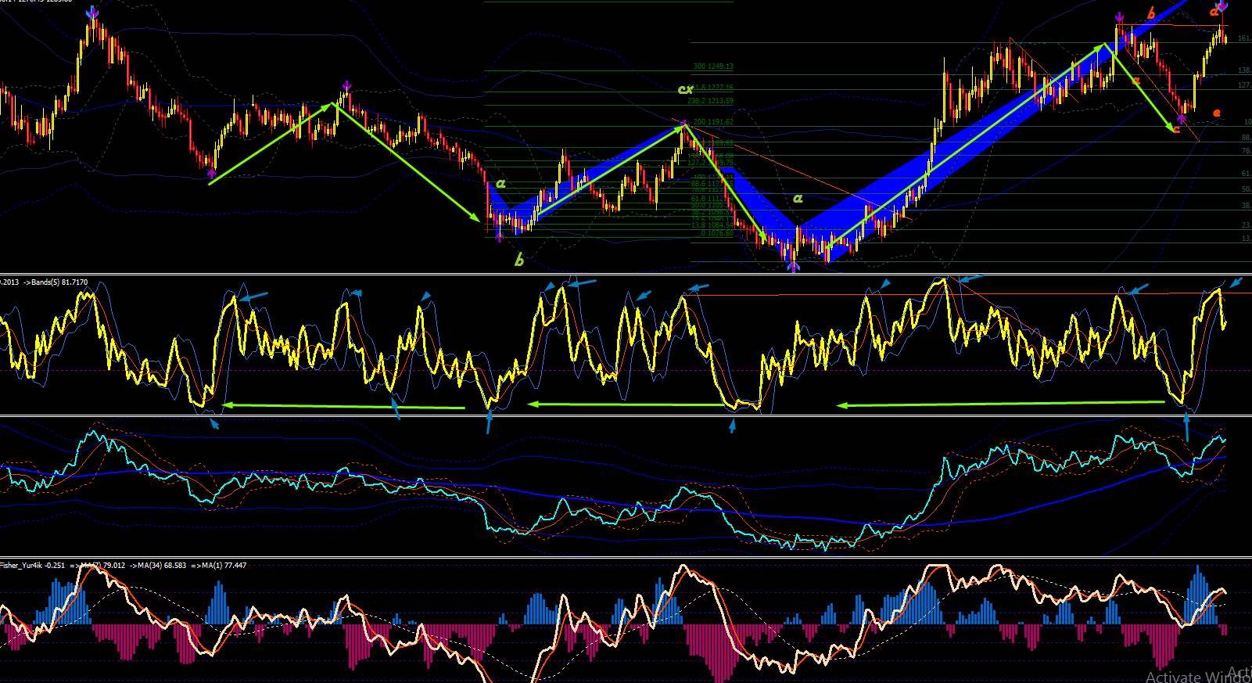Viewport: 1252px width, 683px height.
Task: Select the green "b" wave label
Action: [x=519, y=261]
